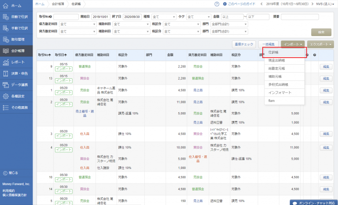The height and width of the screenshot is (205, 338).
Task: Focus the 取引No input field
Action: [66, 17]
